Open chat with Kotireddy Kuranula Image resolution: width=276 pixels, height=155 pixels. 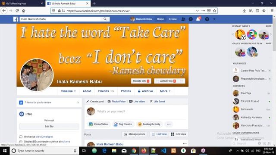point(252,118)
